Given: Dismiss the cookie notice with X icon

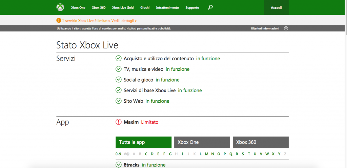Looking at the screenshot, I should click(286, 28).
